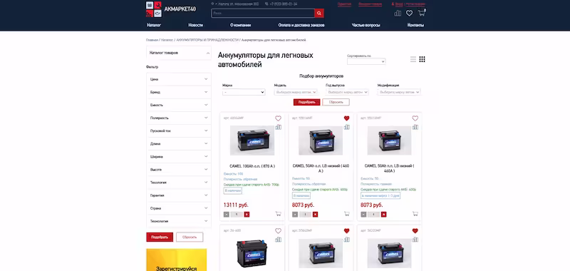This screenshot has height=271, width=570.
Task: Focus the CAMEL 100Ah quantity field
Action: [237, 214]
